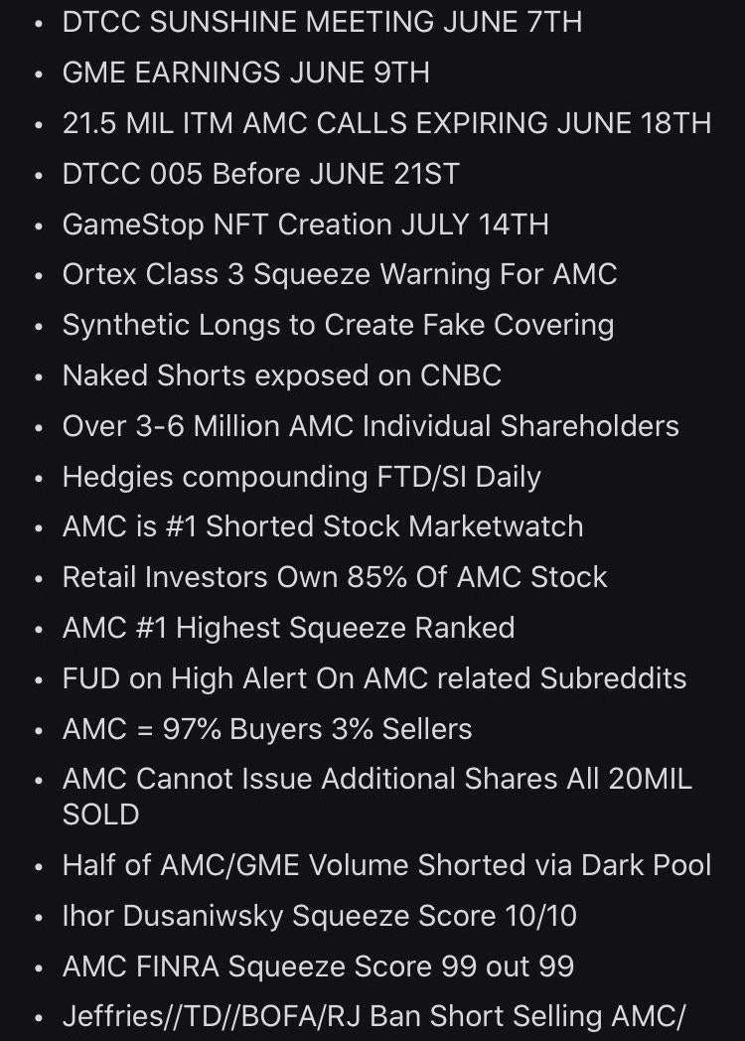Select the GameStop NFT Creation July 14th item
Viewport: 745px width, 1041px height.
(305, 224)
